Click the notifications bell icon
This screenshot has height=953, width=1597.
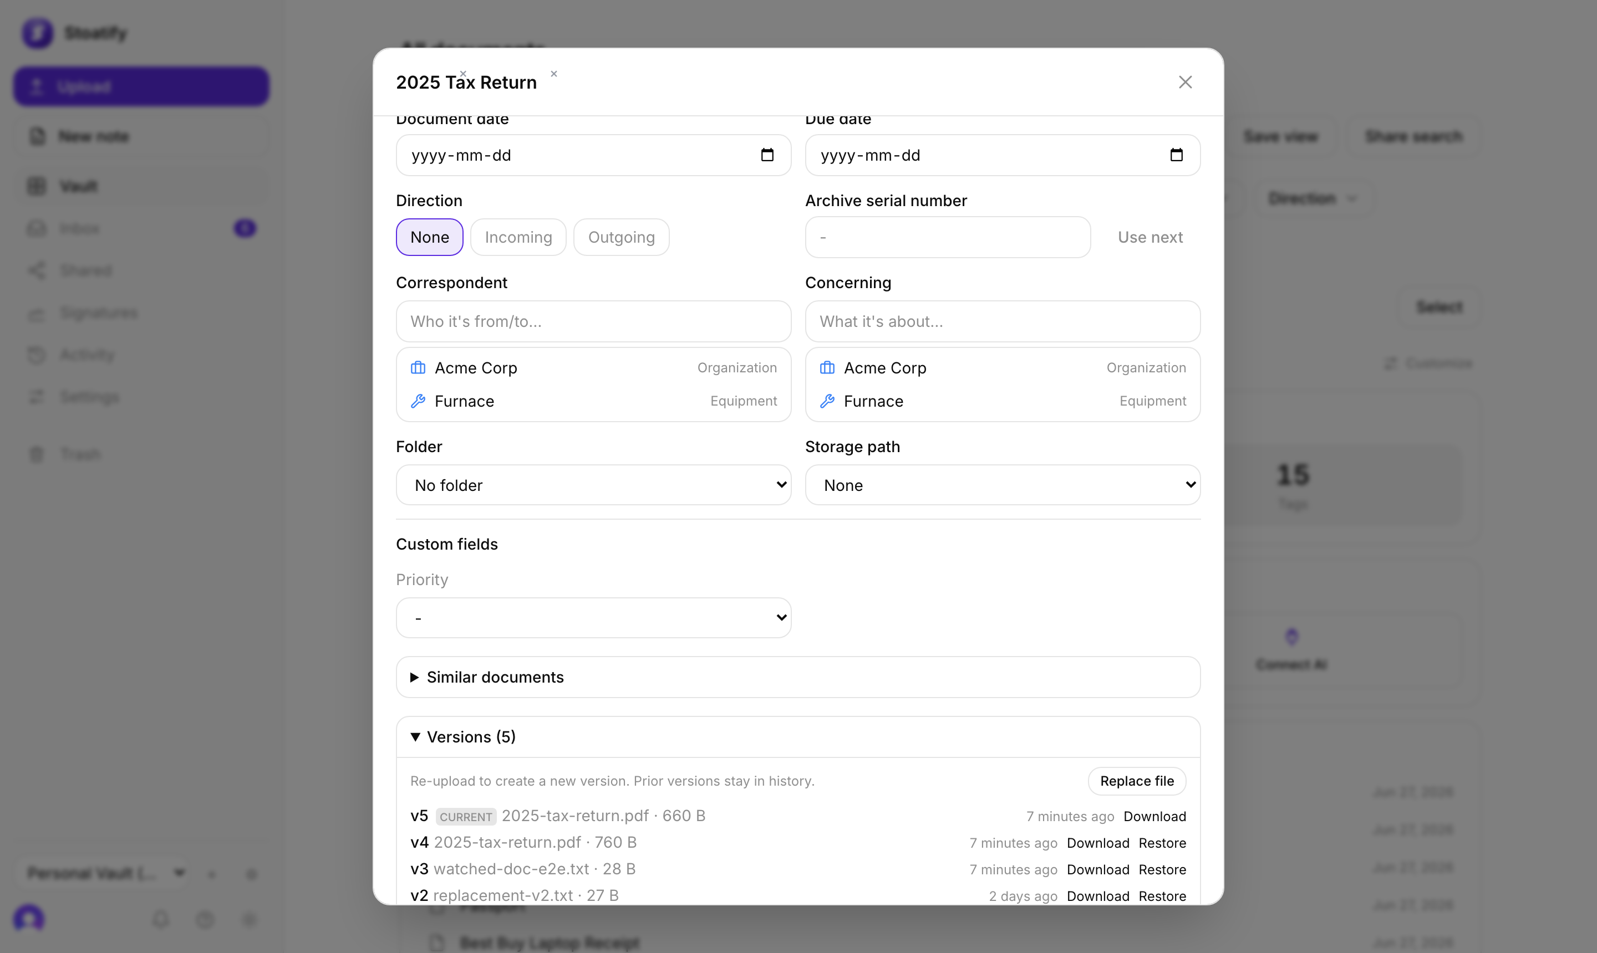click(160, 920)
